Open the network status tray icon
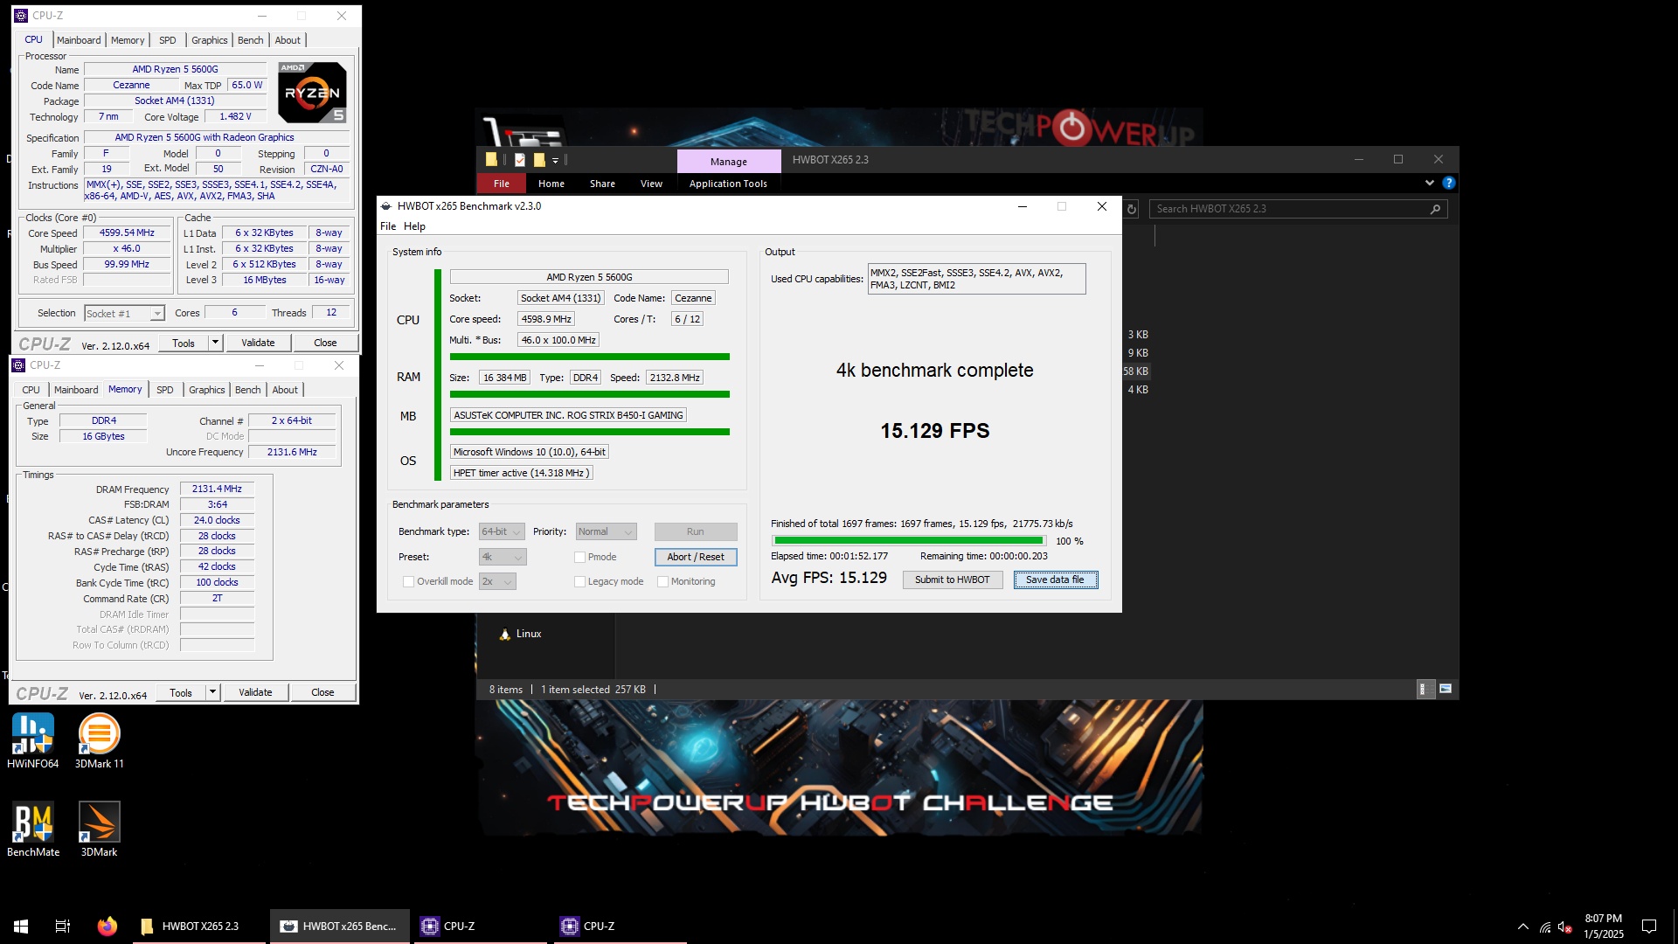Screen dimensions: 1678x944 coord(1545,927)
